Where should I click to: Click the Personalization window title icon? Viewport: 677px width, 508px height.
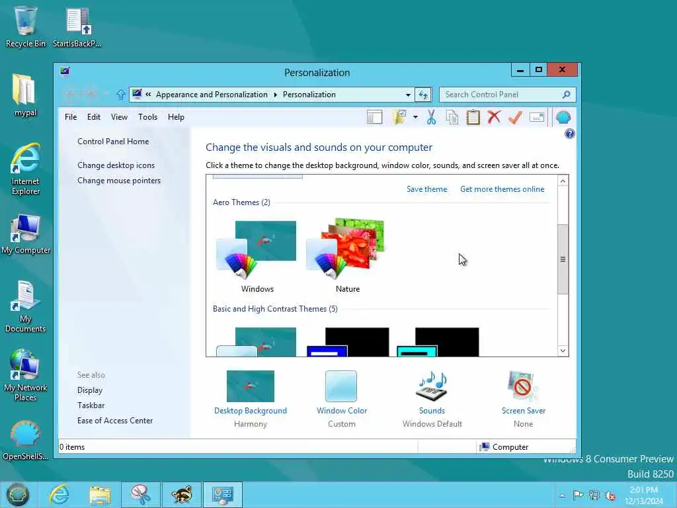point(65,71)
